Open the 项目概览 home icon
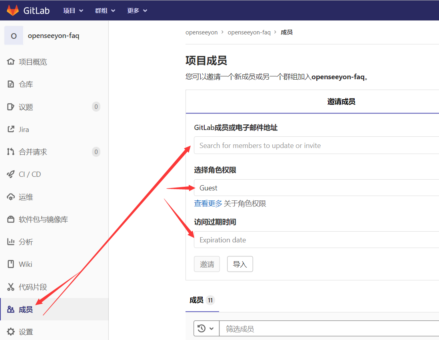Screen dimensions: 439x340 click(11, 62)
